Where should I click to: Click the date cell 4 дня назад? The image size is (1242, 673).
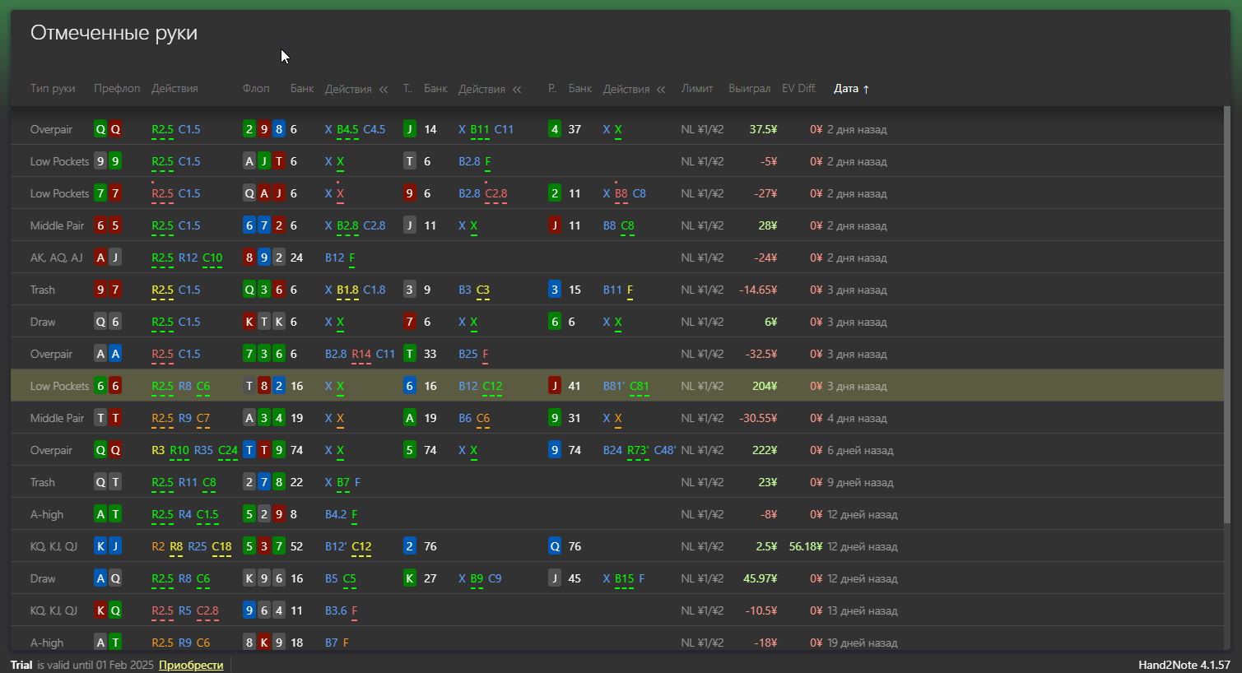click(x=857, y=418)
